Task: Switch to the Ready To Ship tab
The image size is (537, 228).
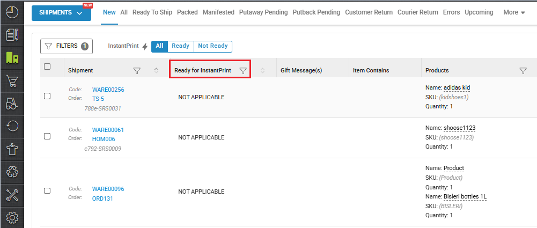Action: (152, 12)
